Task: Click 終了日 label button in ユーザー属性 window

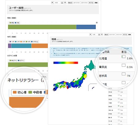Action: tap(91, 3)
